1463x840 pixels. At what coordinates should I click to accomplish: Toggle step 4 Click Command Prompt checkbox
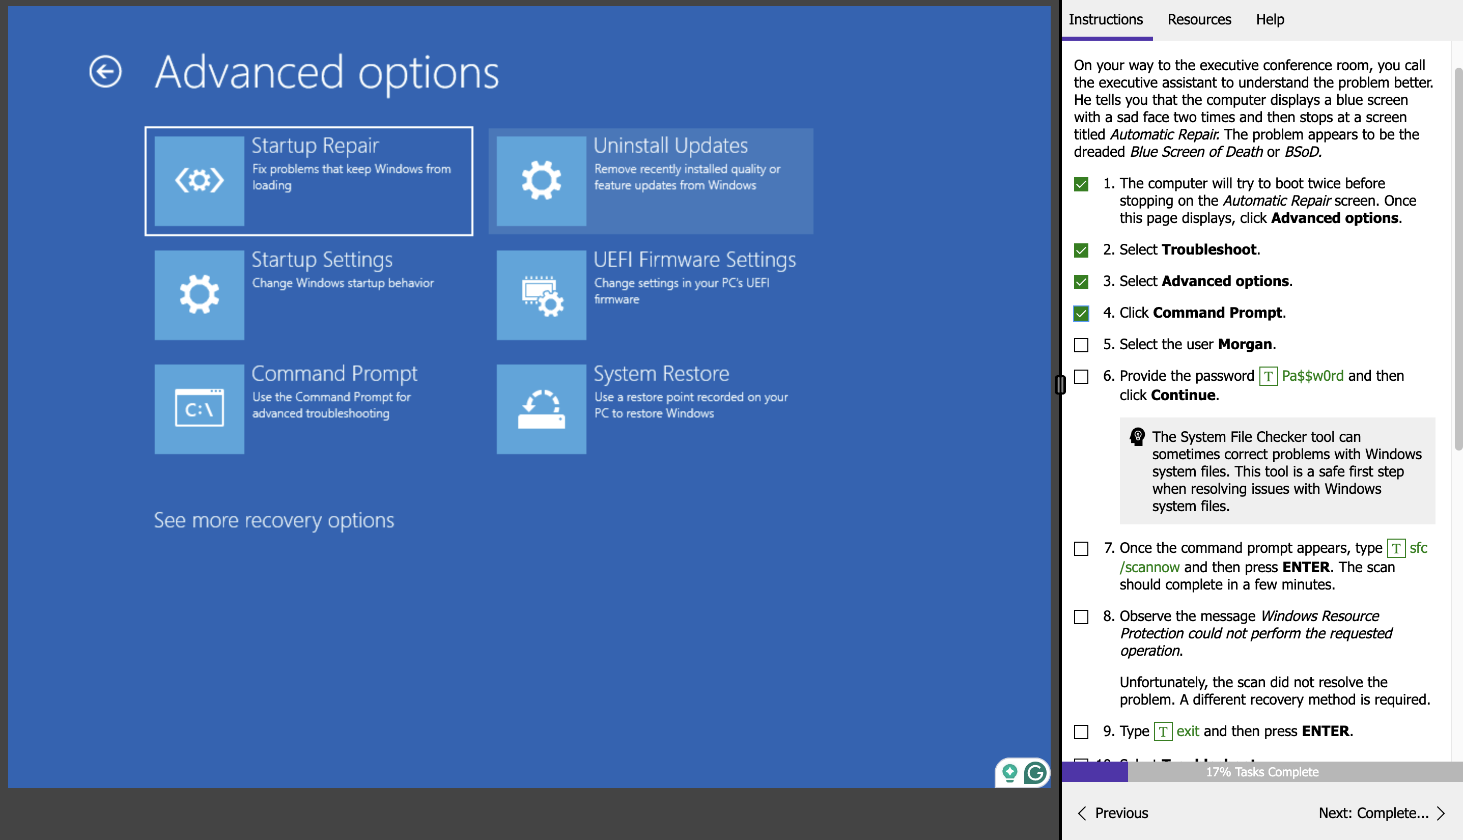1081,313
